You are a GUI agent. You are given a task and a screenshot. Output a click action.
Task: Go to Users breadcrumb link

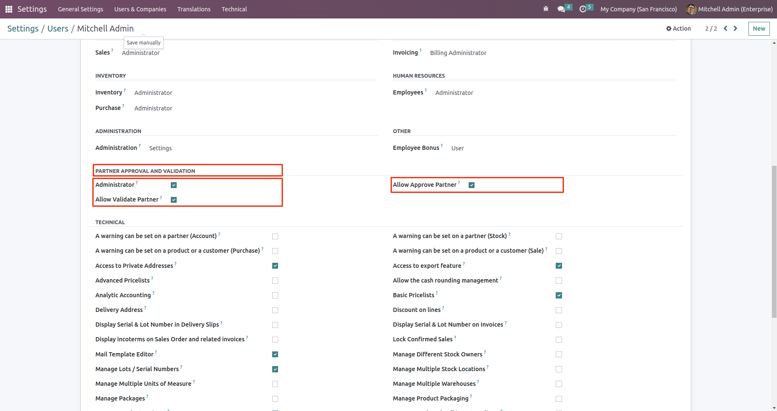58,29
